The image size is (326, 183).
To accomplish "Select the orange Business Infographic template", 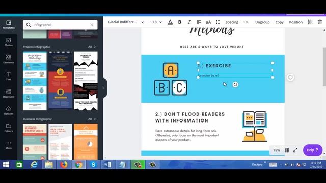I will point(86,142).
